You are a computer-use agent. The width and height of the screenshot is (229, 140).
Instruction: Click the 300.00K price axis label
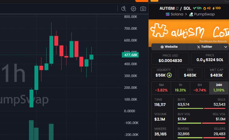point(130,76)
